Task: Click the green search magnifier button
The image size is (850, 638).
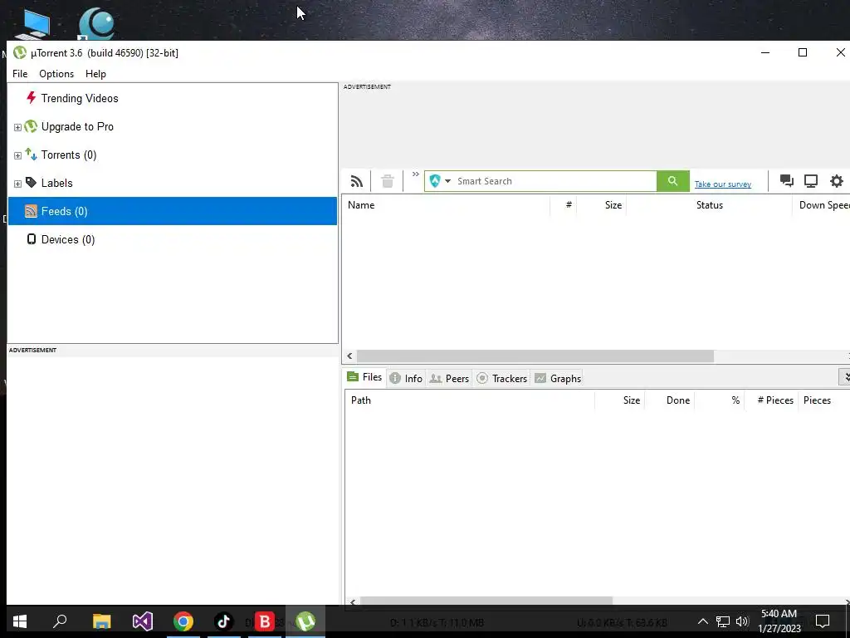Action: click(x=672, y=181)
